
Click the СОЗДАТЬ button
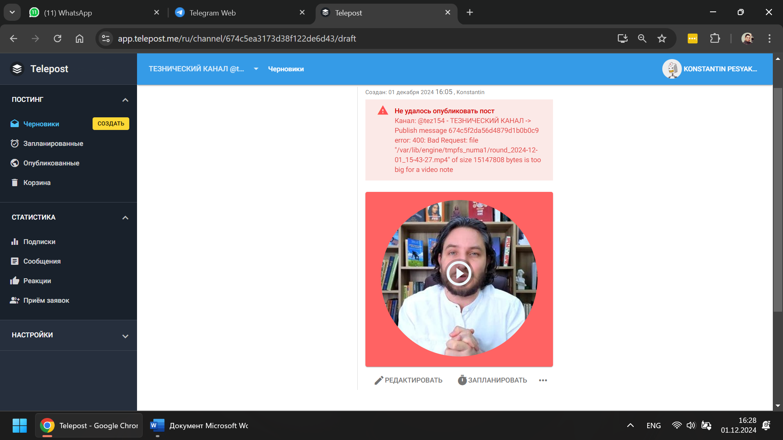(111, 123)
